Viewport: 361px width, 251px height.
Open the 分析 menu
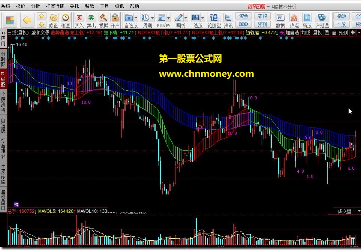click(36, 6)
